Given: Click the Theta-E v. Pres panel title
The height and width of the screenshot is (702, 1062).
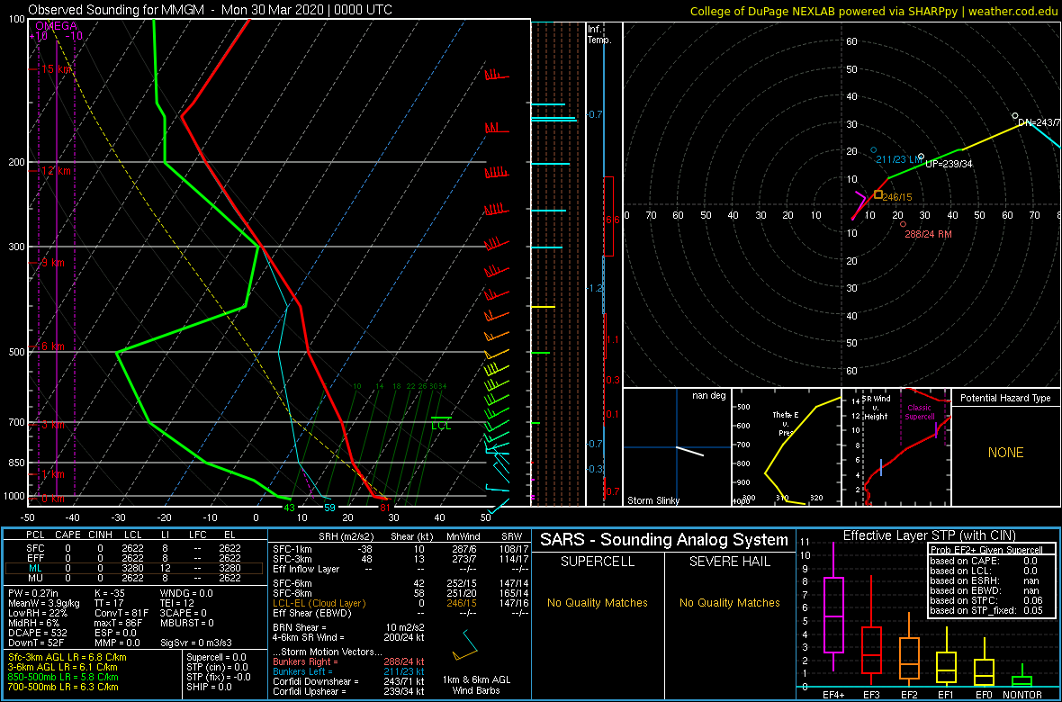Looking at the screenshot, I should click(x=787, y=423).
